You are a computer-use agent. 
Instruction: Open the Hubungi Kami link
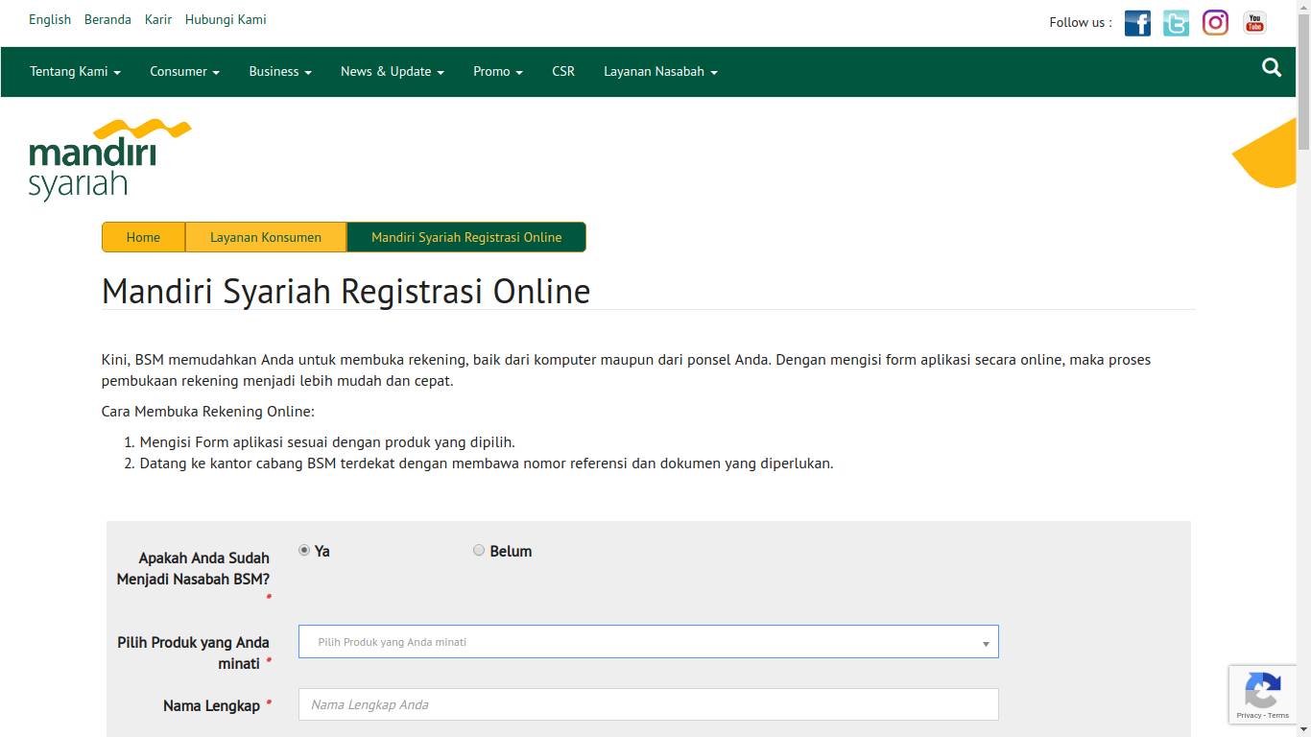(x=226, y=19)
